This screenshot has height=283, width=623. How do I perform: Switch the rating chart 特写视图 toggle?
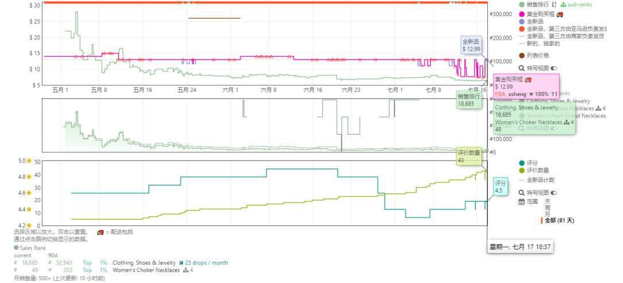[554, 192]
